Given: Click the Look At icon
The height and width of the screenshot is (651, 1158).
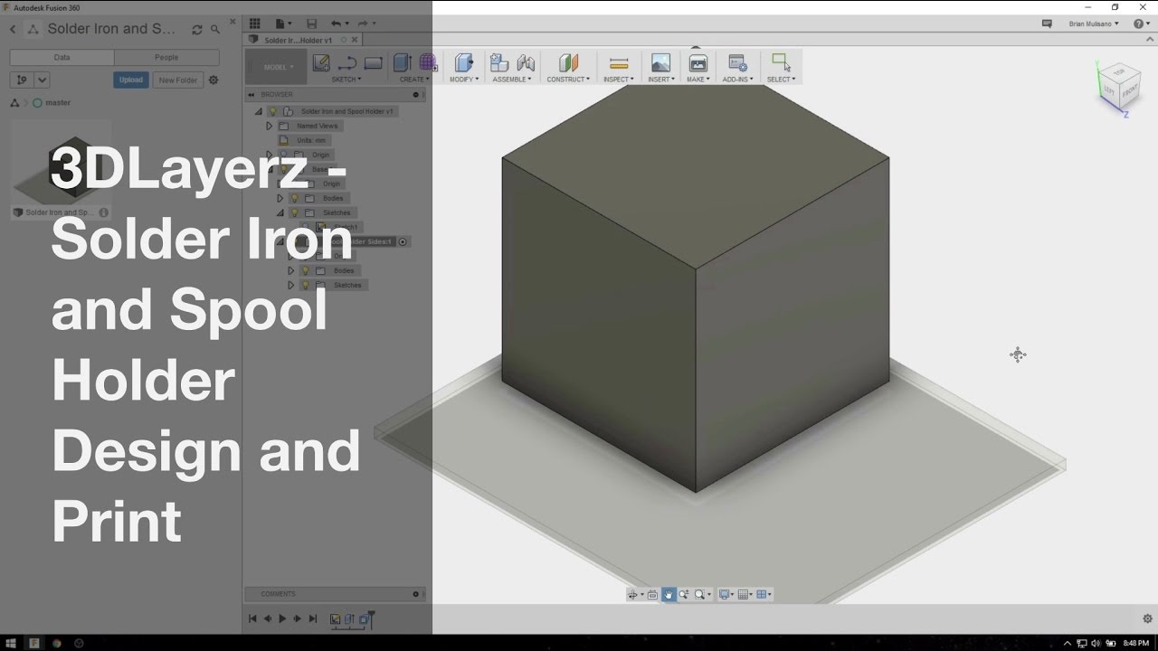Looking at the screenshot, I should click(x=652, y=594).
